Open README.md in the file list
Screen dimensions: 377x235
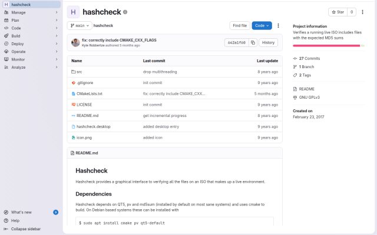(88, 116)
